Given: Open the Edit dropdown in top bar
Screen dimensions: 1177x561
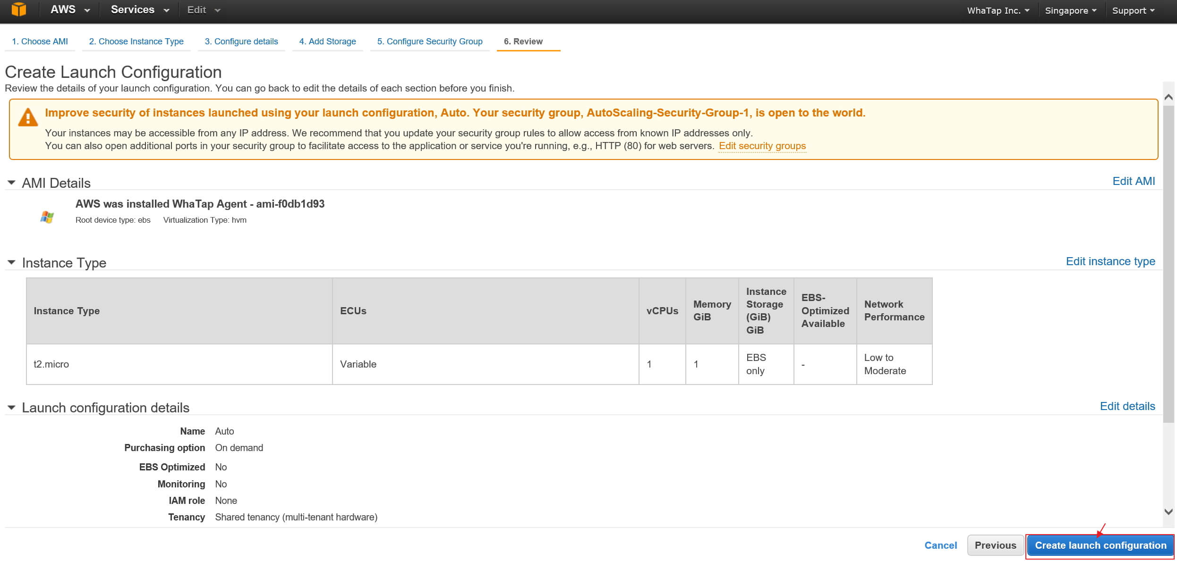Looking at the screenshot, I should [x=204, y=10].
